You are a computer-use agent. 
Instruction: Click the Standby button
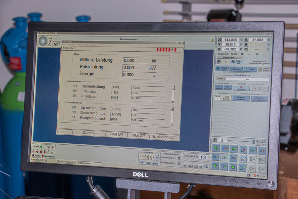pyautogui.click(x=88, y=133)
